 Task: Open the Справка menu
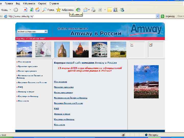point(54,4)
